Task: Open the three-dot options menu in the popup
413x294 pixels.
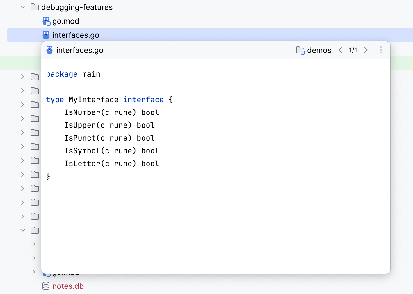Action: coord(381,50)
